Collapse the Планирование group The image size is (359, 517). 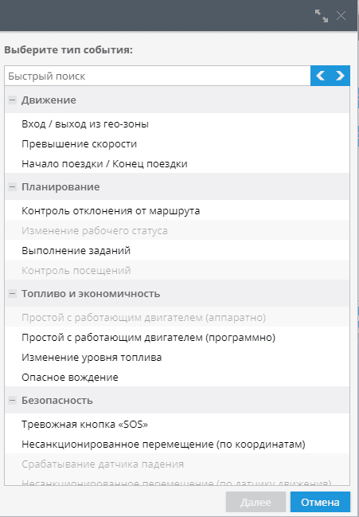(x=12, y=187)
